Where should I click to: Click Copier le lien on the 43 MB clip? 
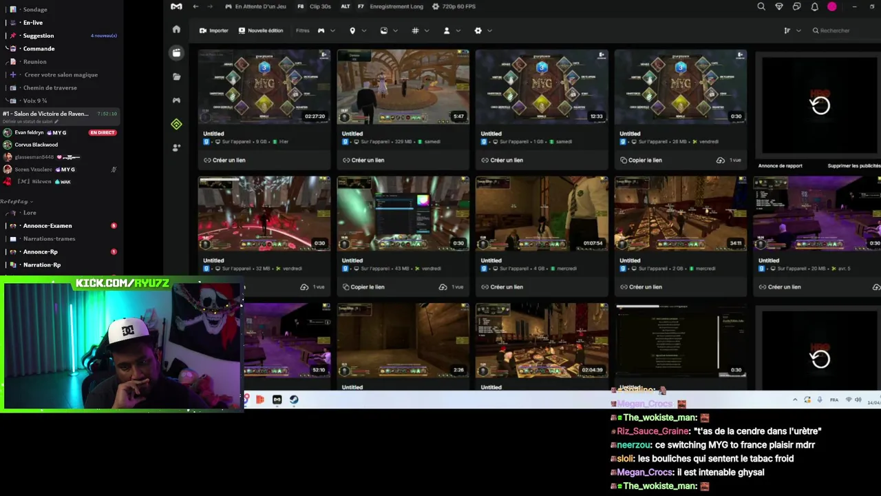click(363, 287)
